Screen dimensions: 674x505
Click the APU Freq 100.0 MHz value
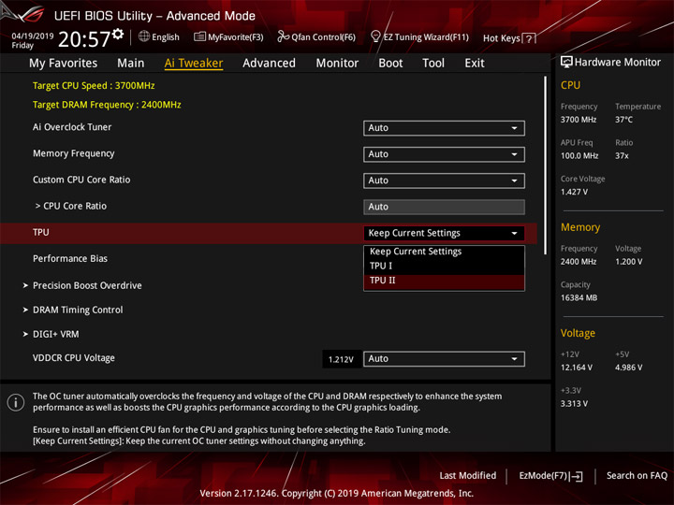point(579,156)
